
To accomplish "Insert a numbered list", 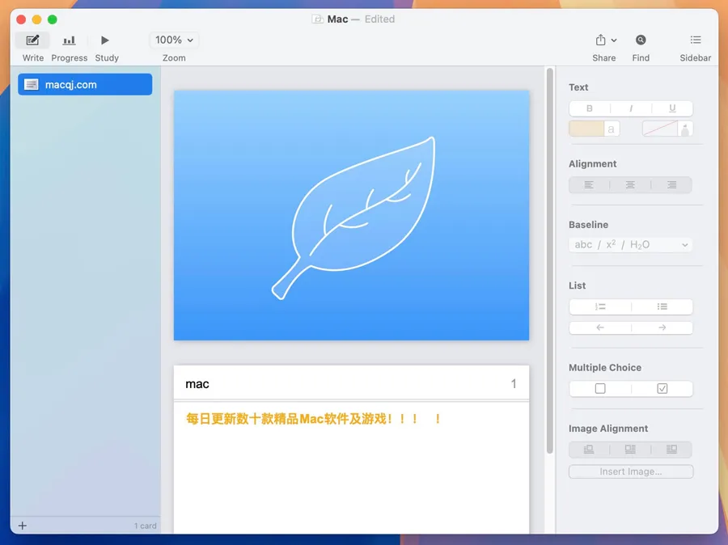I will point(600,306).
